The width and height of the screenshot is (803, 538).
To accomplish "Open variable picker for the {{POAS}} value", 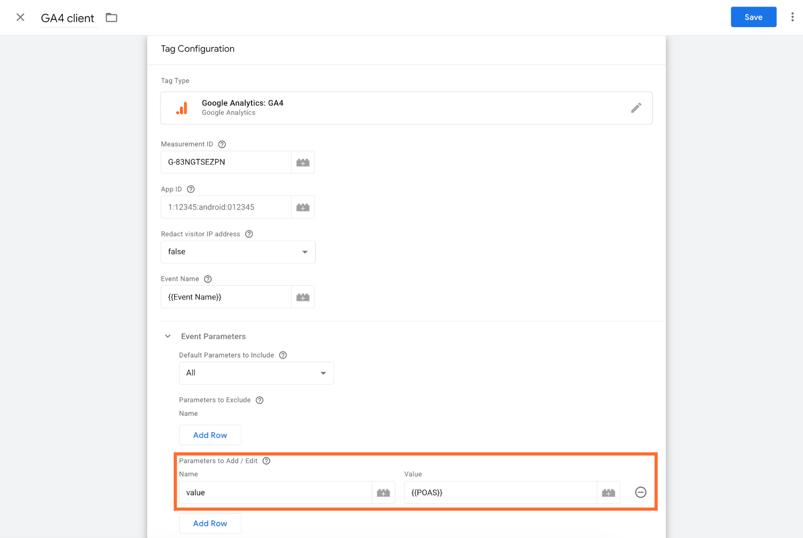I will pos(608,492).
